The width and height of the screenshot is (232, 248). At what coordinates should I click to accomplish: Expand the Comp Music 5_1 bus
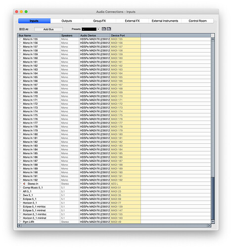[x=20, y=187]
